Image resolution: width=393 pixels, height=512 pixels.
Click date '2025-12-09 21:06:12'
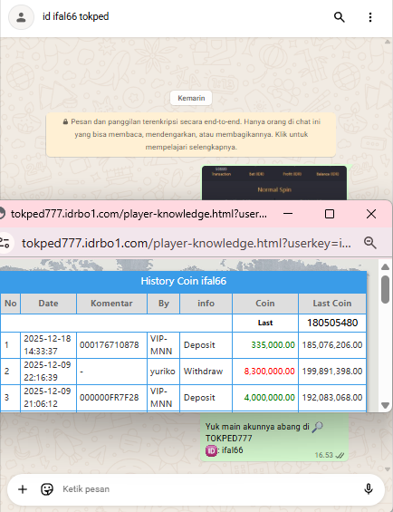pos(48,398)
